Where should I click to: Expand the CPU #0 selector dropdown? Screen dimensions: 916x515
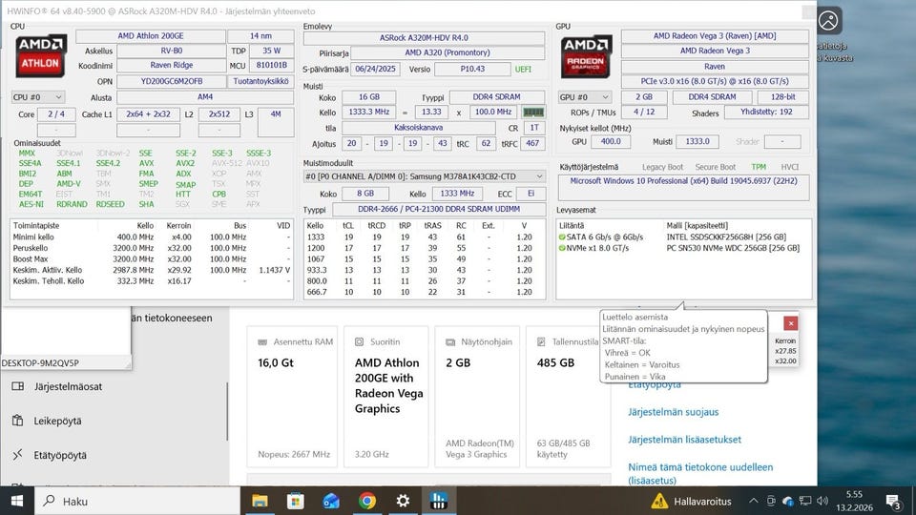click(38, 97)
